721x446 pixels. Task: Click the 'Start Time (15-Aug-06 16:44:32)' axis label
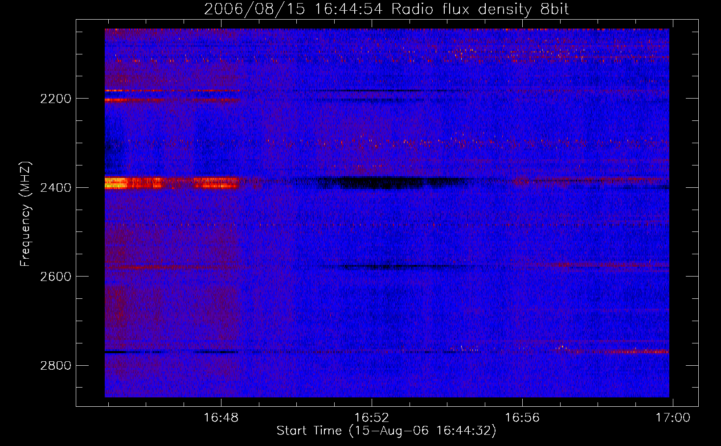click(386, 431)
